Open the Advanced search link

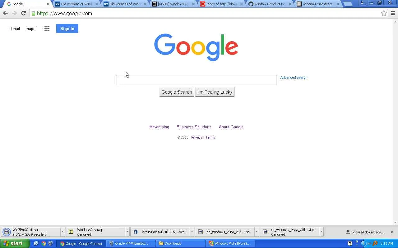(x=294, y=77)
